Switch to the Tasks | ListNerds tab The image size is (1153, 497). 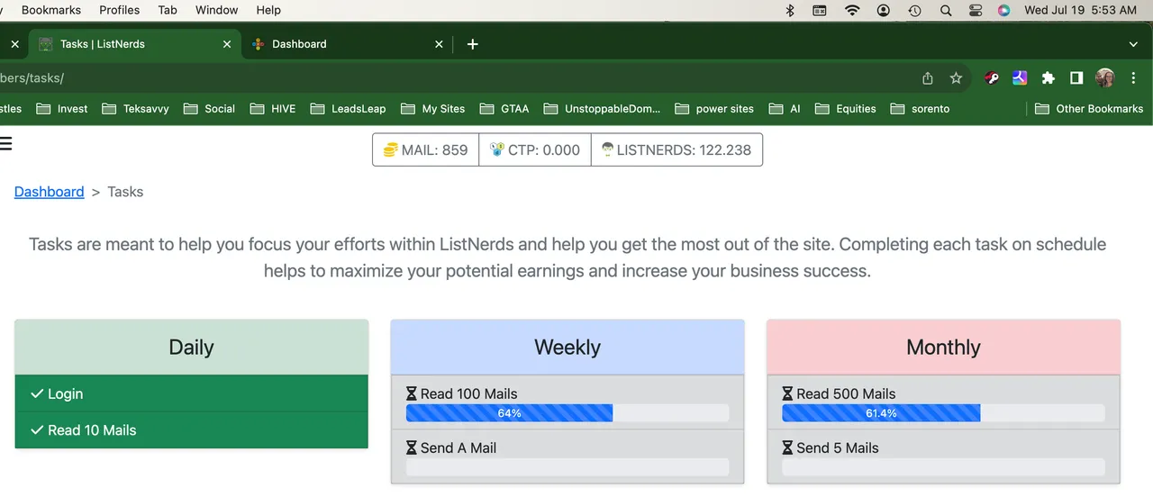click(x=135, y=44)
